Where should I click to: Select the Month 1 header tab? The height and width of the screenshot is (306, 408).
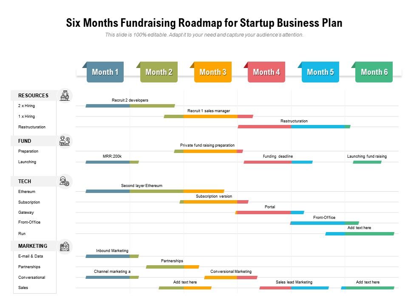coord(105,72)
